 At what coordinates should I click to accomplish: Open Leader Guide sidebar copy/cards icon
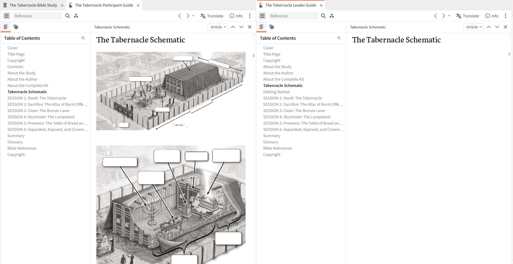[x=272, y=27]
